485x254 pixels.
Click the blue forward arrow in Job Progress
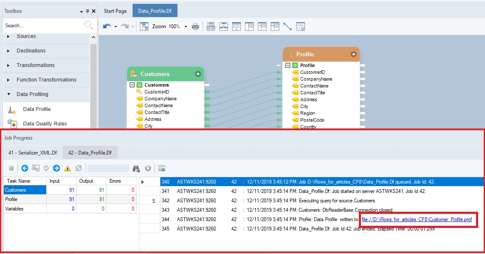(56, 168)
